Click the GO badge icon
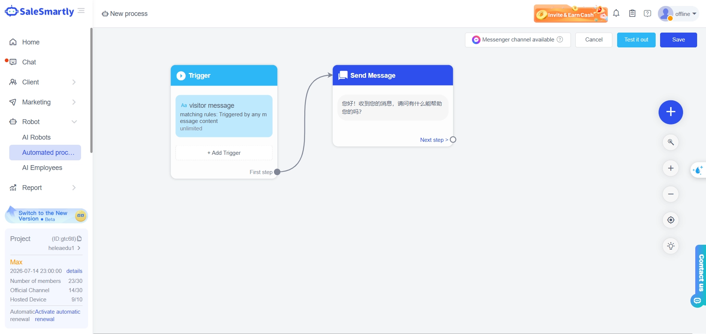706x334 pixels. coord(80,216)
